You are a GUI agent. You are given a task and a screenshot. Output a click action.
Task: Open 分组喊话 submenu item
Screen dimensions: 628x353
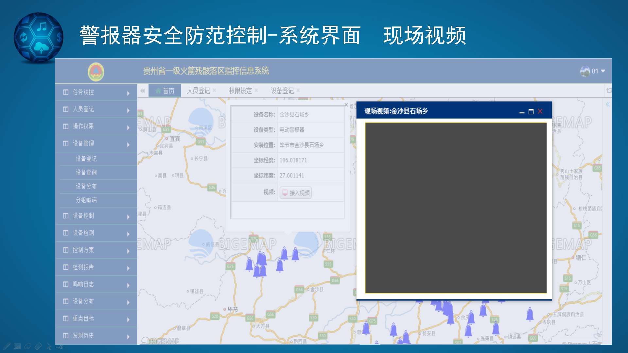pyautogui.click(x=86, y=200)
